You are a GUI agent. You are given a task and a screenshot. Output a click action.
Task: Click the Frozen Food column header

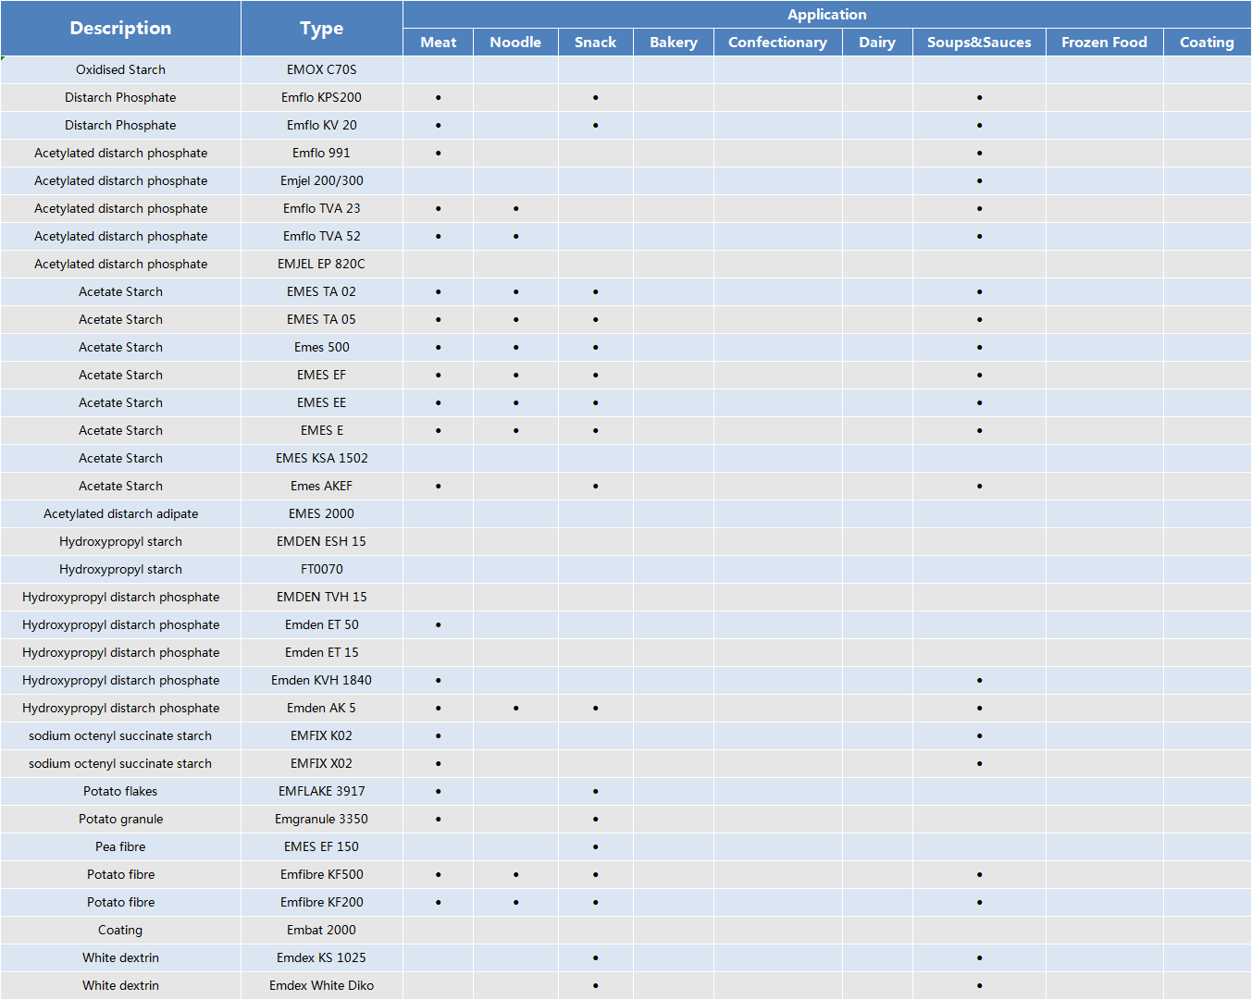coord(1104,42)
